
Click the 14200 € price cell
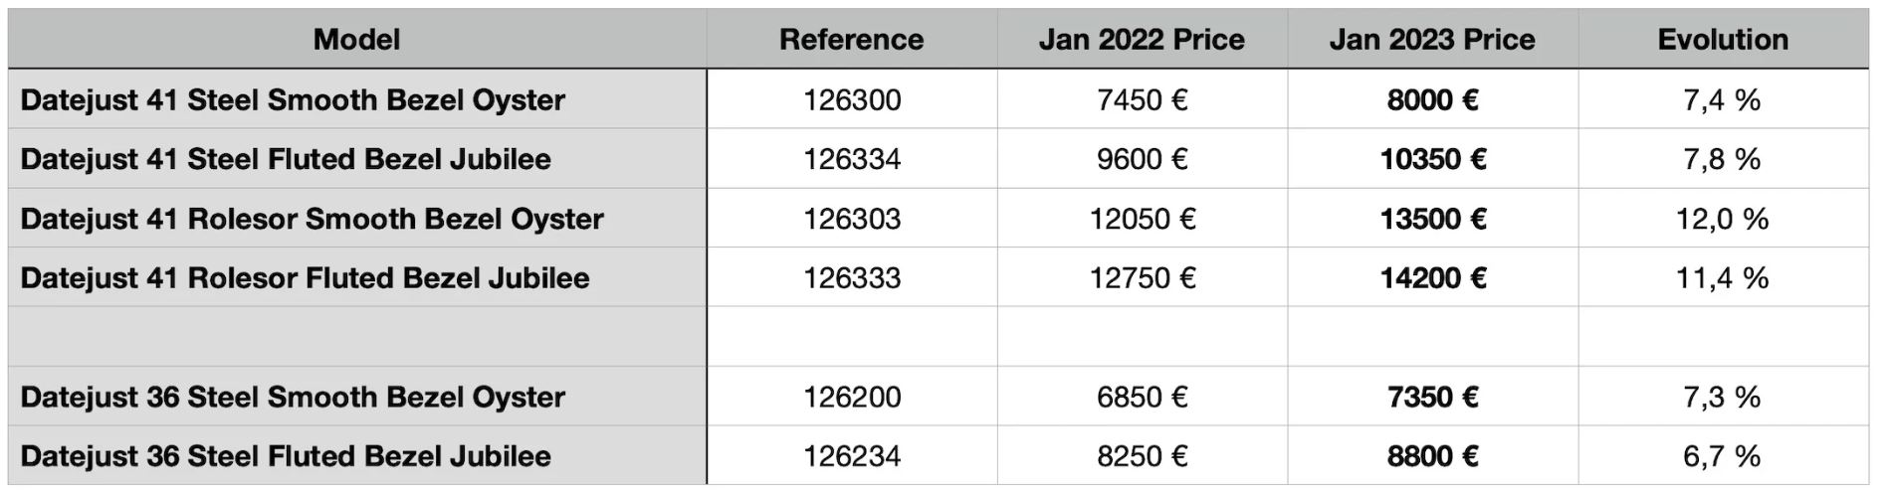pos(1432,278)
